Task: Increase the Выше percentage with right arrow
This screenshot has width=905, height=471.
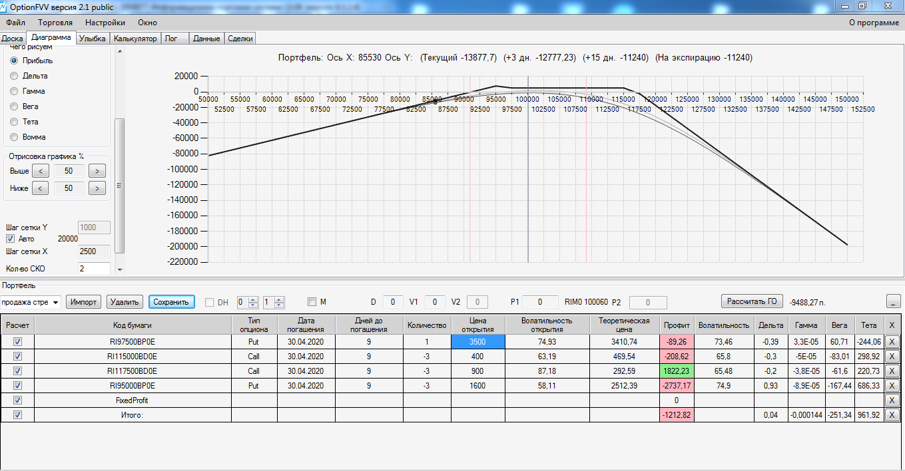Action: point(97,171)
